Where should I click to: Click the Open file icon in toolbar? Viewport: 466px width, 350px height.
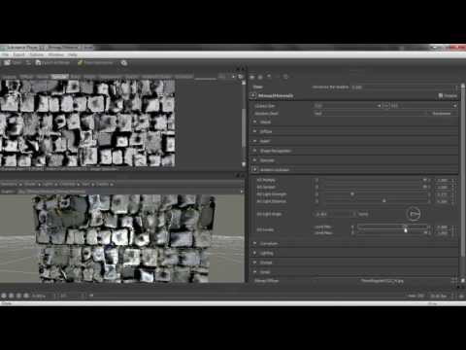(7, 63)
